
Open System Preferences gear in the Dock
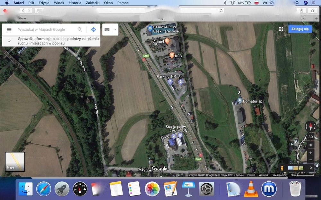206,189
